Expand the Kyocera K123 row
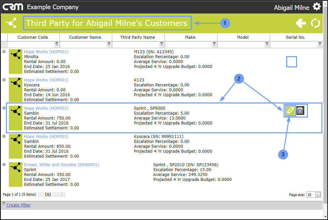The width and height of the screenshot is (328, 220). (x=4, y=80)
